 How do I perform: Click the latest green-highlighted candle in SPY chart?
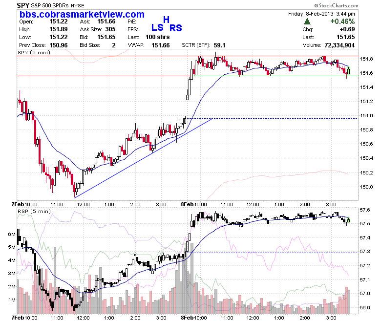pyautogui.click(x=349, y=71)
